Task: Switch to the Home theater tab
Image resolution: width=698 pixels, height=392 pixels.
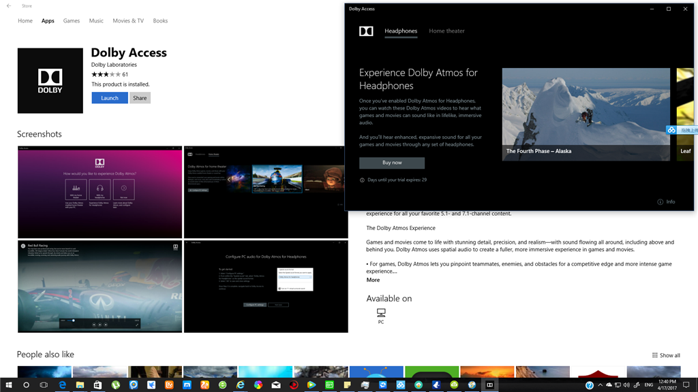Action: click(446, 31)
